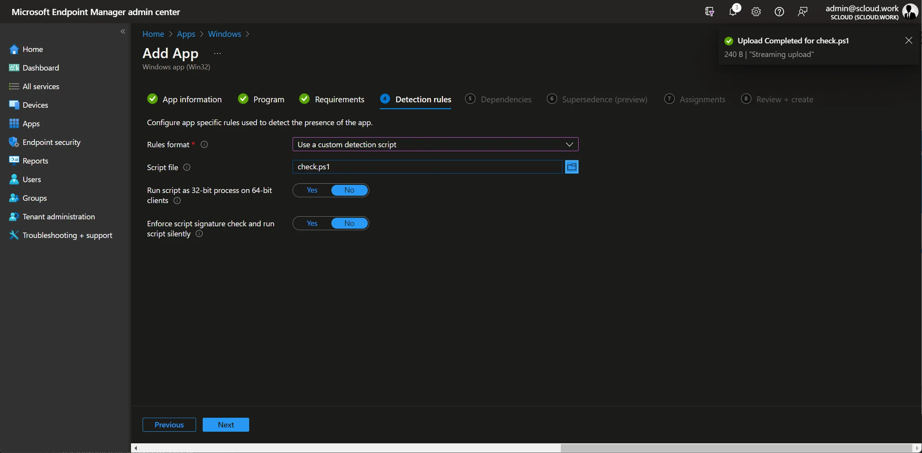Go to Review + create step
The height and width of the screenshot is (453, 922).
(777, 100)
